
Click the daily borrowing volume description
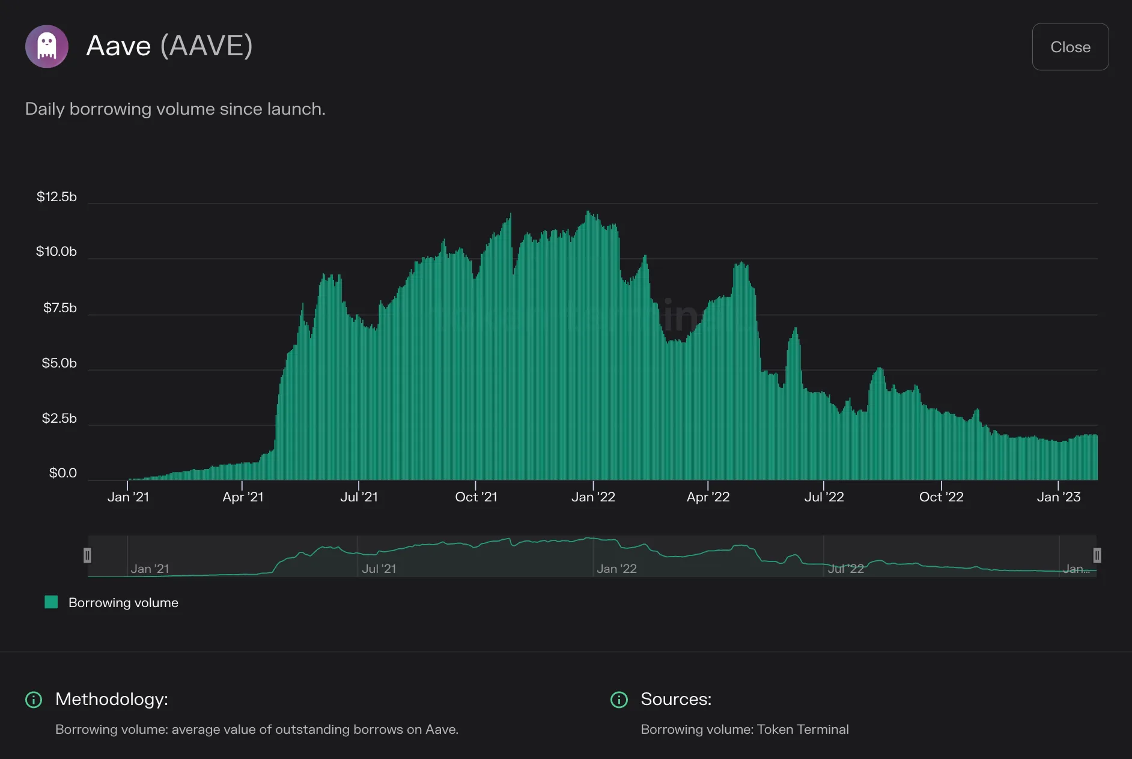pos(175,109)
